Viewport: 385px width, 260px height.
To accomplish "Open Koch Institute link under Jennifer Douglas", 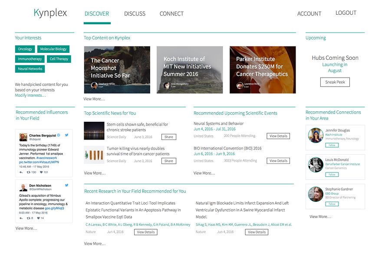I will 334,135.
